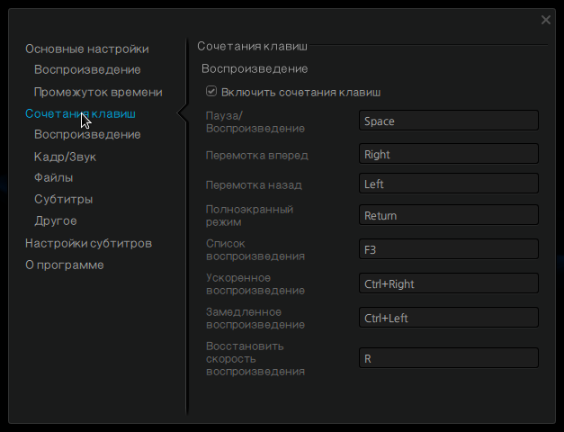Screen dimensions: 564x432
Task: Click the 'Right' hotkey field for Перемотка вперед
Action: coord(449,153)
